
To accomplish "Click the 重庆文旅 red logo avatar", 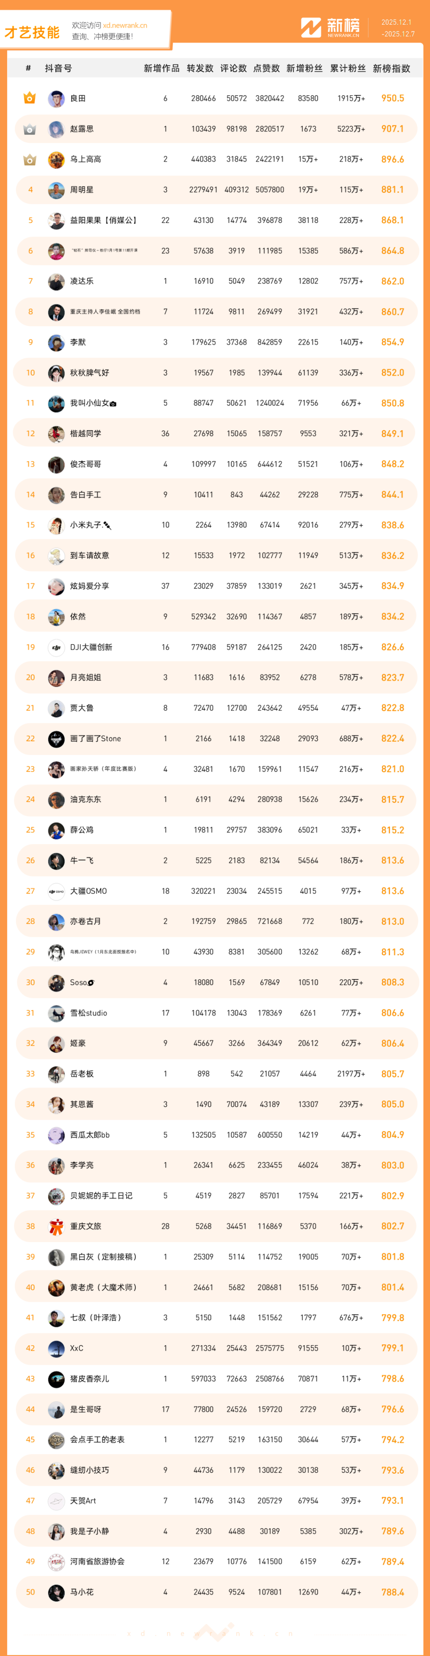I will coord(57,1227).
